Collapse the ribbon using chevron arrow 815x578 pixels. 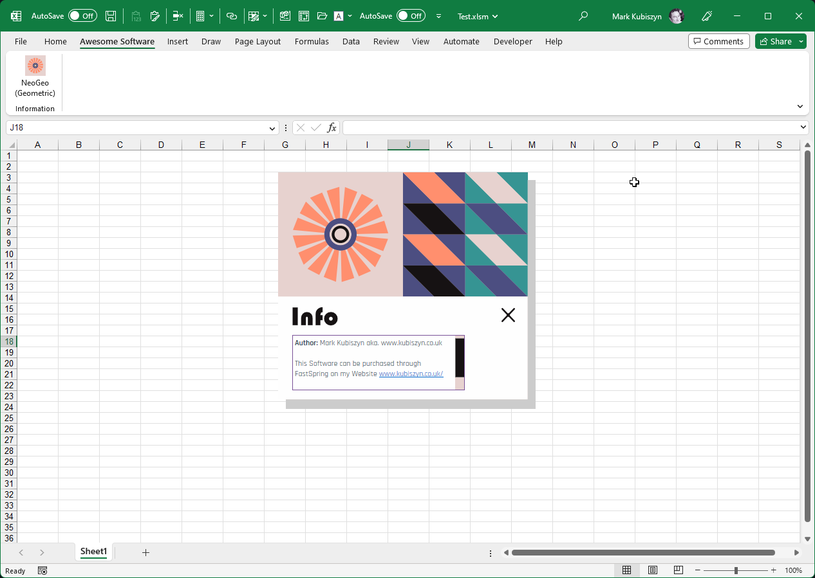click(800, 107)
